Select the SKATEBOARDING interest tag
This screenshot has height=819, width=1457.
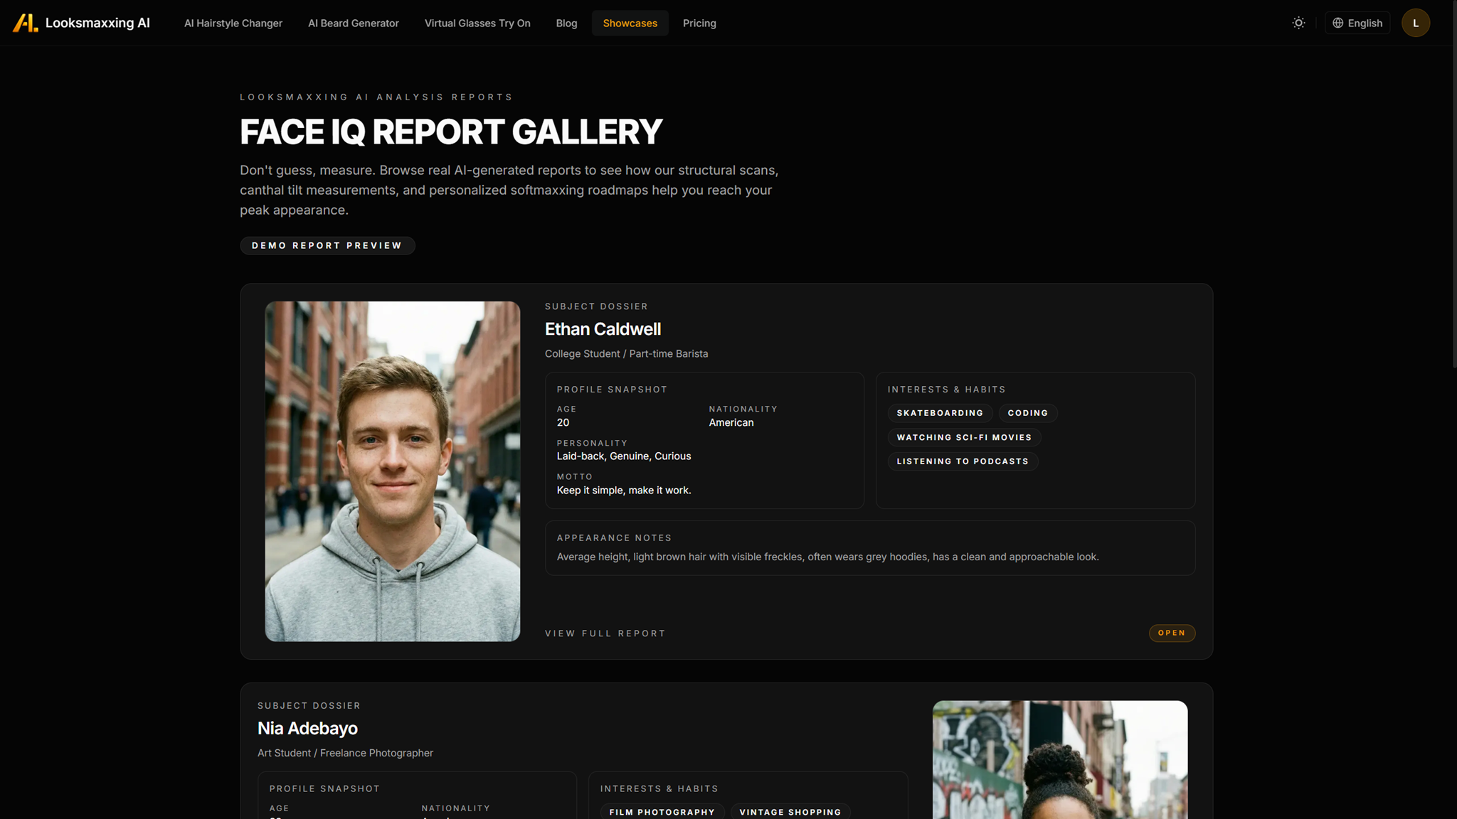(x=940, y=413)
